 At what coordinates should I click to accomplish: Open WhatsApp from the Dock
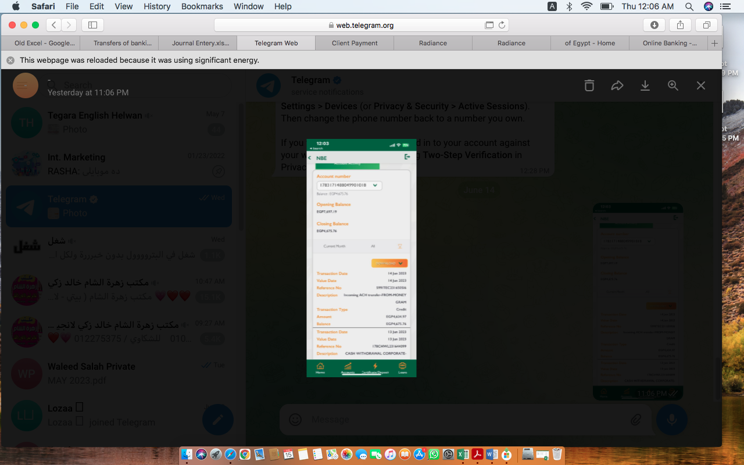point(434,455)
